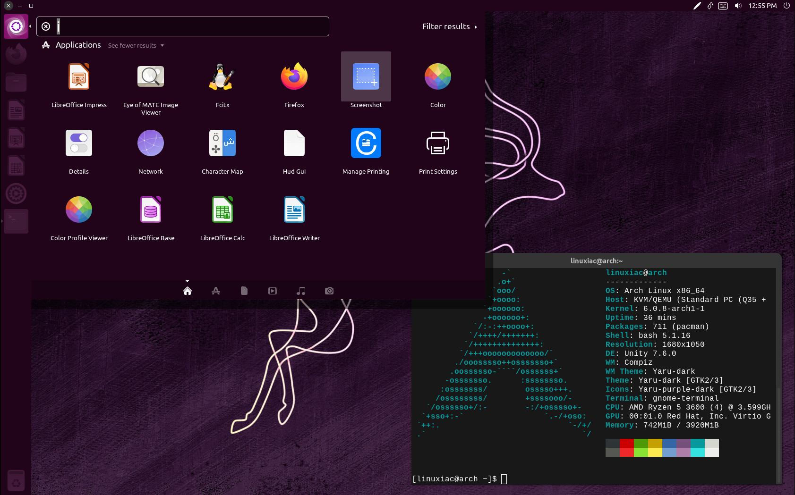Open Firefox from the launcher sidebar
The height and width of the screenshot is (495, 795).
pyautogui.click(x=16, y=54)
